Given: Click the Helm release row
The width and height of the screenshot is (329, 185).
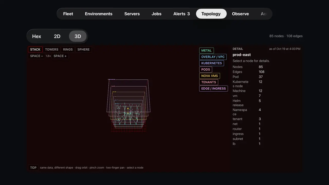Looking at the screenshot, I should pyautogui.click(x=267, y=103).
